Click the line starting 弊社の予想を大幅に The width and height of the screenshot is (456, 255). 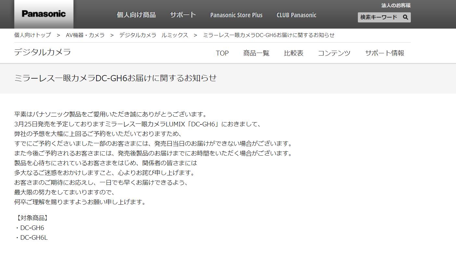(x=98, y=134)
